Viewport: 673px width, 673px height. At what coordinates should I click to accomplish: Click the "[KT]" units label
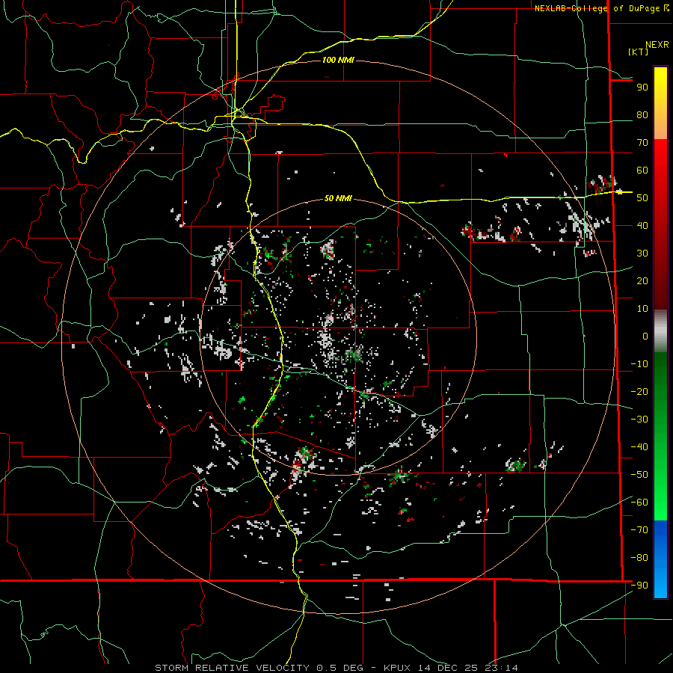[638, 52]
